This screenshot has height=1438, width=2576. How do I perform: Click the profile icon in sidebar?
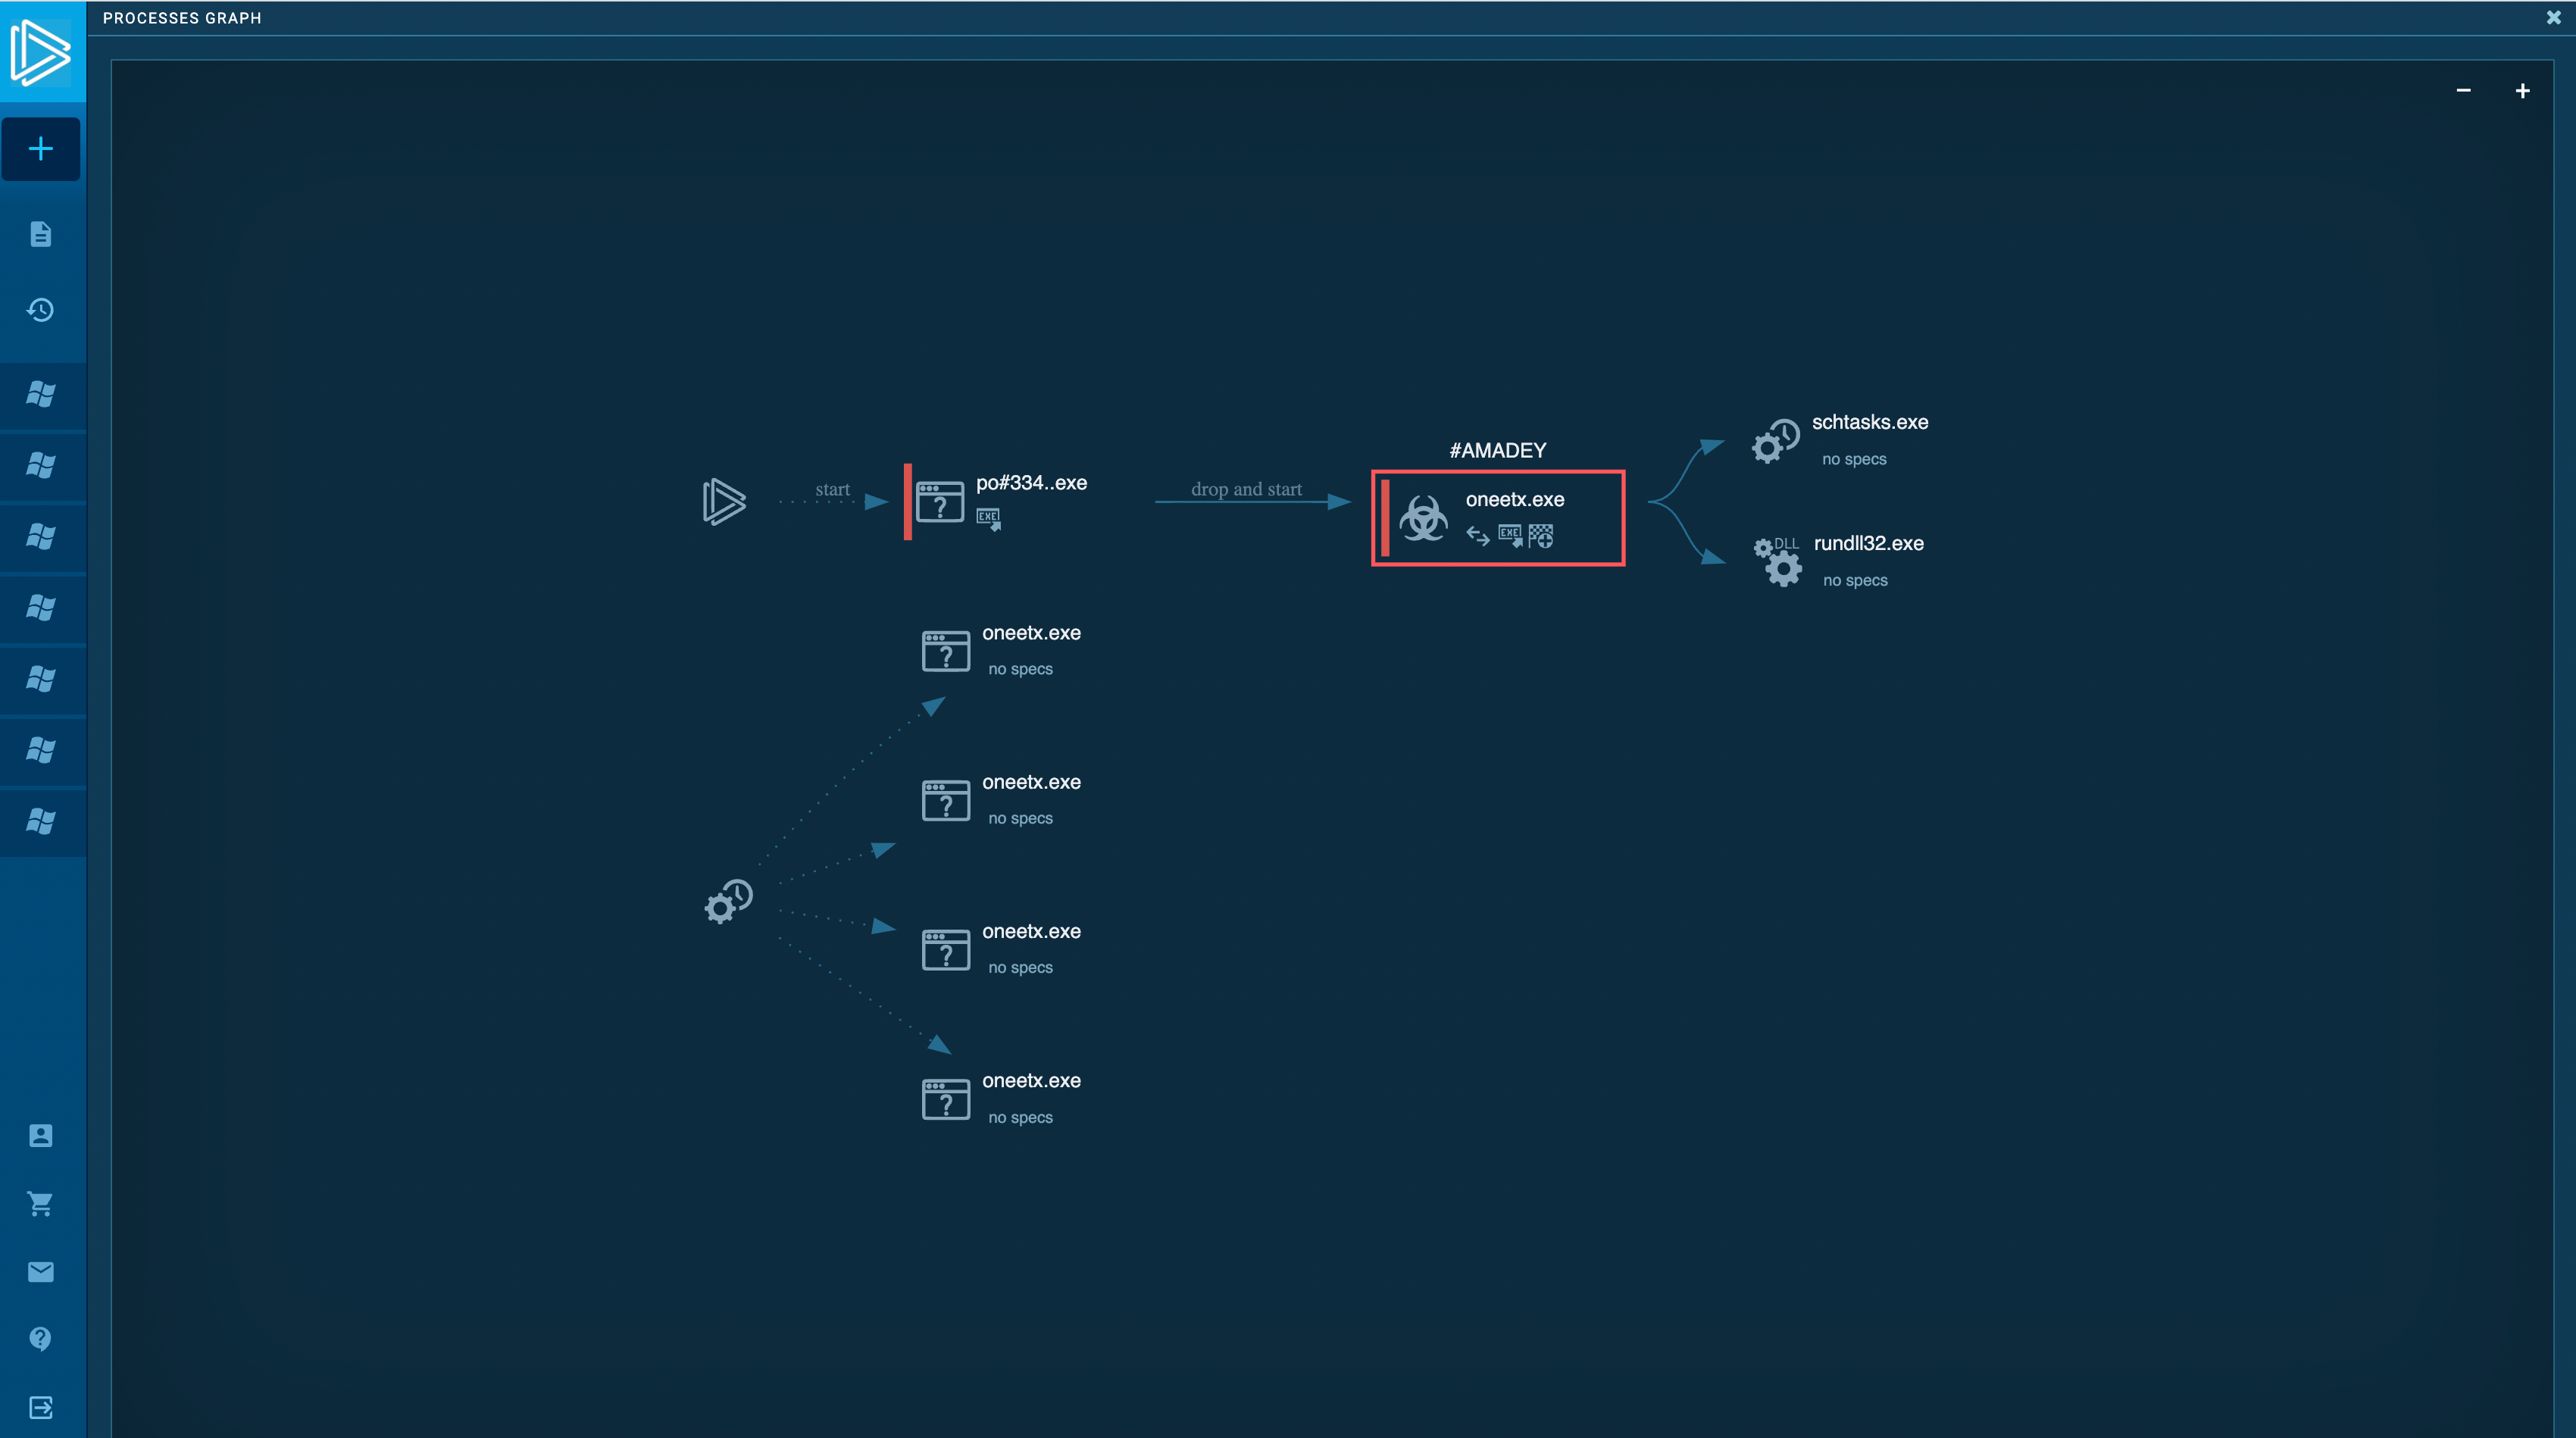coord(41,1136)
